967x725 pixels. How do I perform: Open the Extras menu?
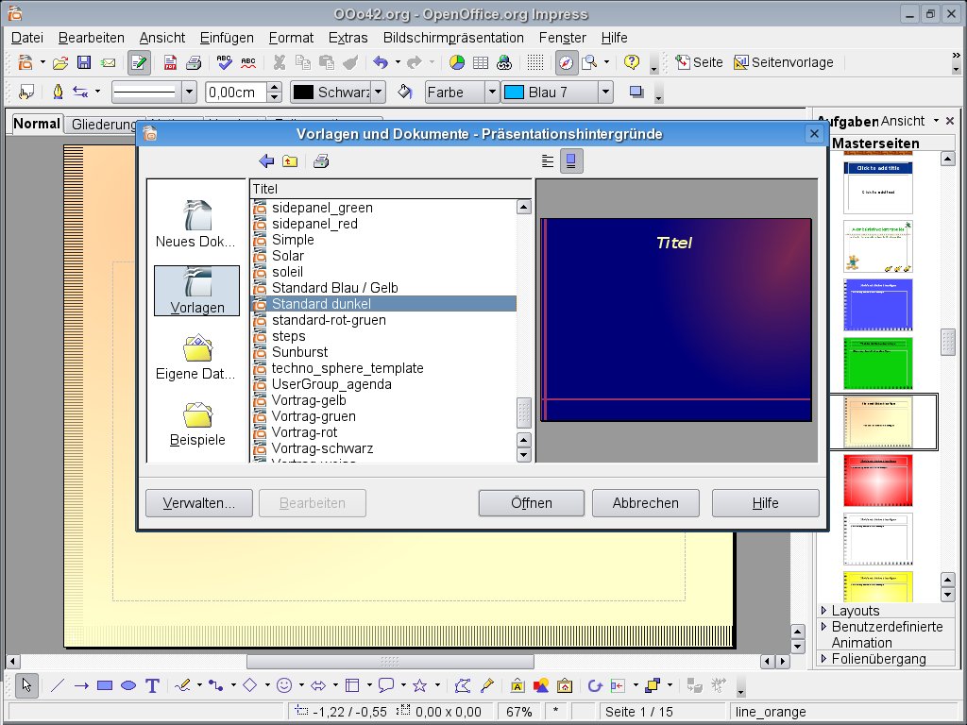(x=348, y=38)
